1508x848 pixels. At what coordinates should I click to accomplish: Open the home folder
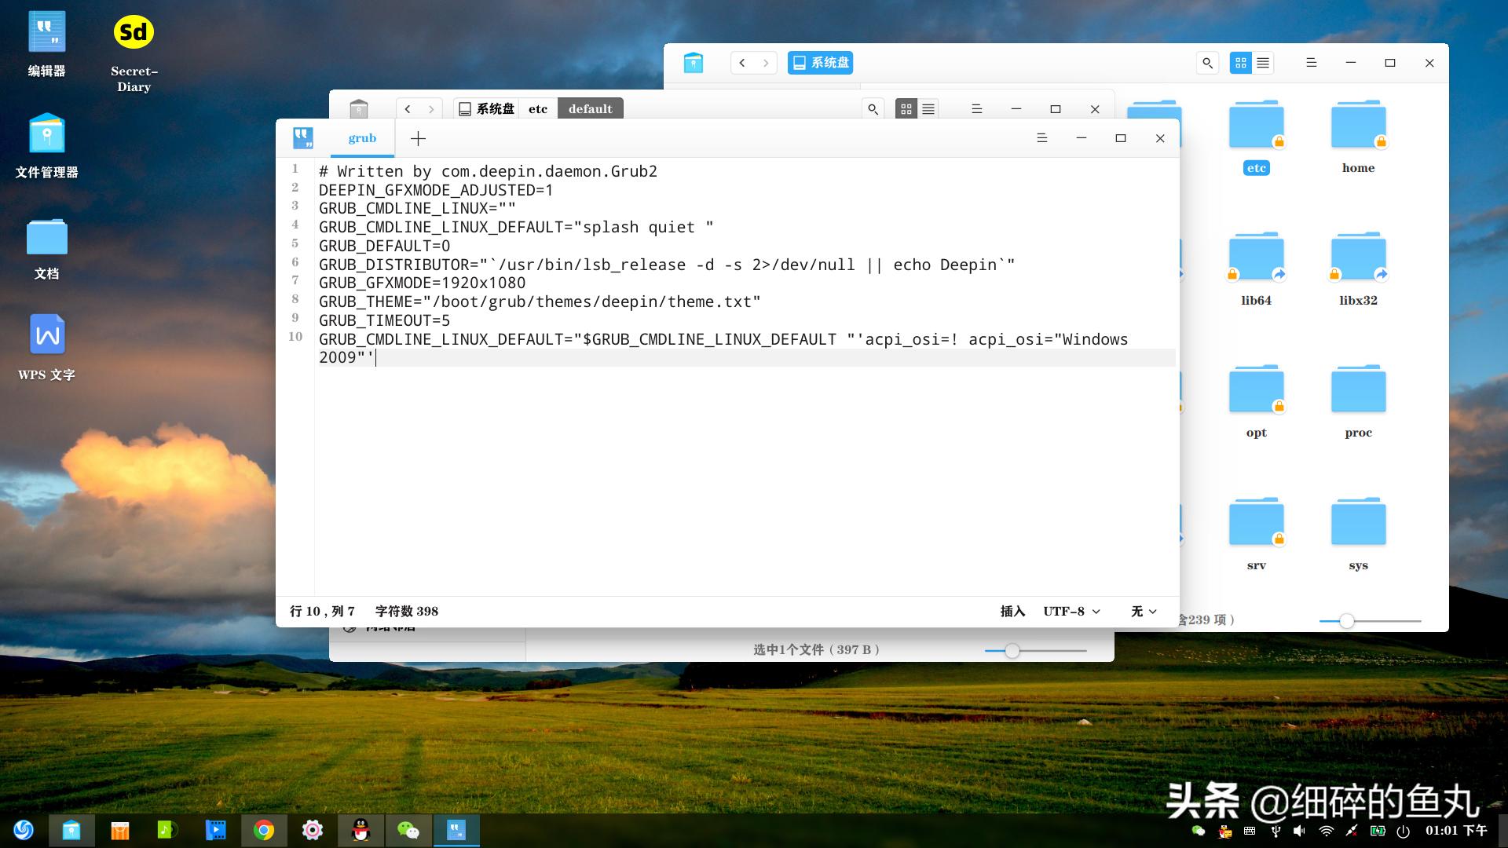pyautogui.click(x=1357, y=126)
